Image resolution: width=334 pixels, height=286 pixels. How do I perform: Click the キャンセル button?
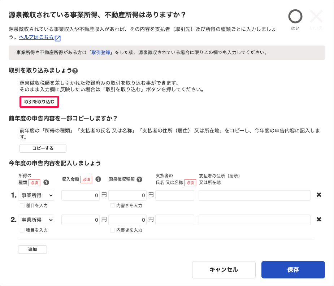[224, 270]
